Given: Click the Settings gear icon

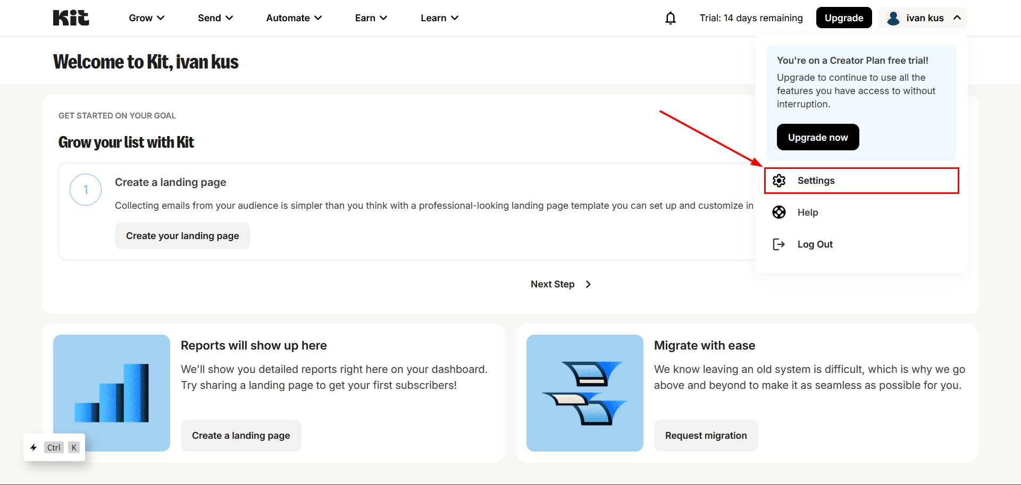Looking at the screenshot, I should 779,181.
